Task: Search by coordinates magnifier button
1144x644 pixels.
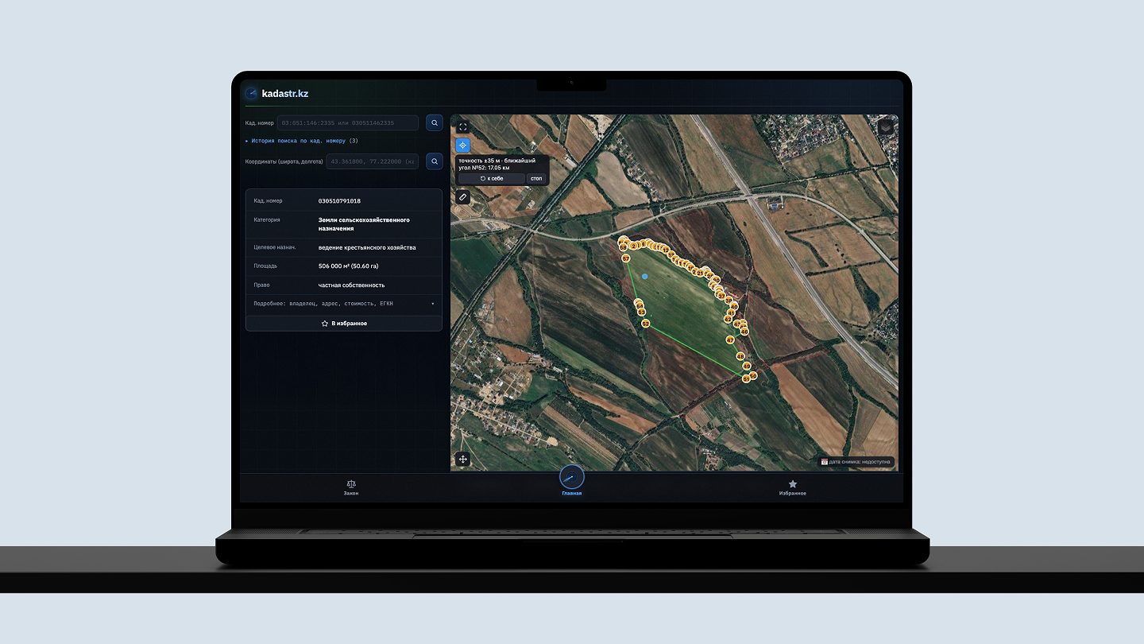Action: (x=434, y=161)
